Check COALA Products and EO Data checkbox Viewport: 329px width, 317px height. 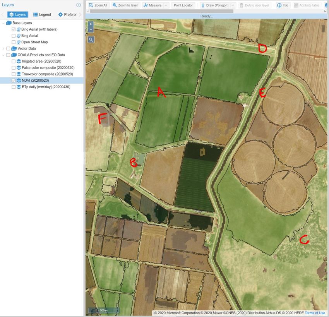[x=8, y=55]
